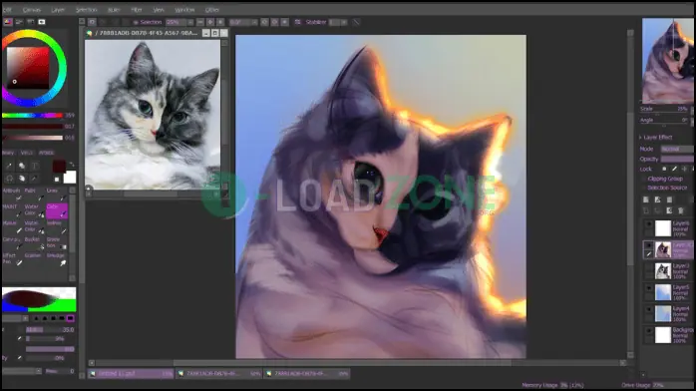Select the Gradation tool
Screen dimensions: 696x391
click(x=57, y=242)
